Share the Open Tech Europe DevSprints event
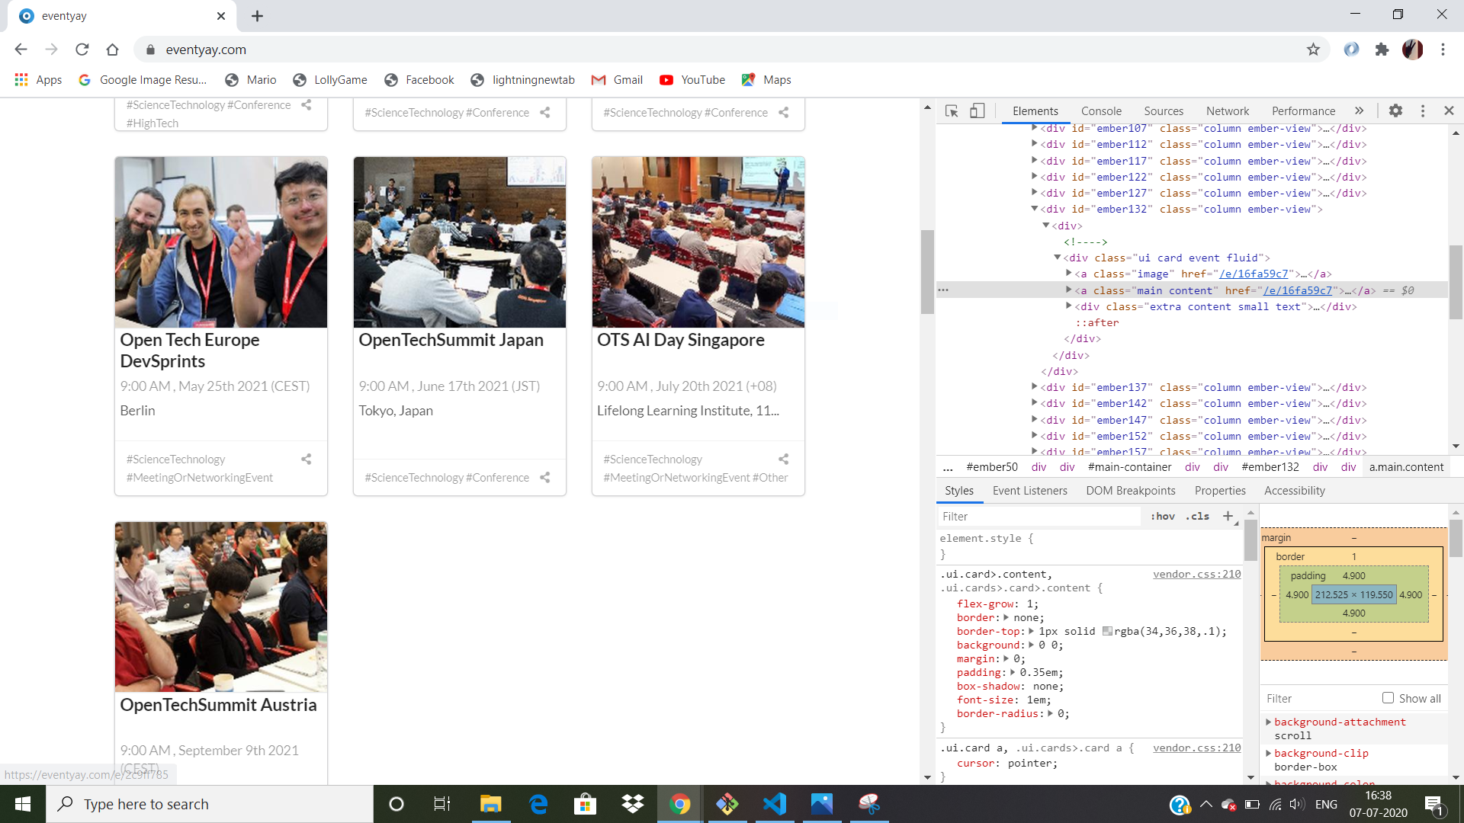 click(306, 459)
